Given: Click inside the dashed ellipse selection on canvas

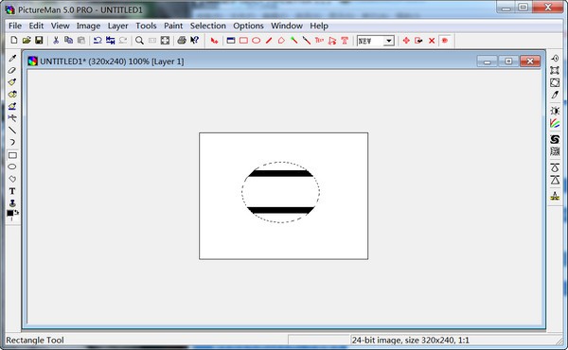Looking at the screenshot, I should coord(281,192).
